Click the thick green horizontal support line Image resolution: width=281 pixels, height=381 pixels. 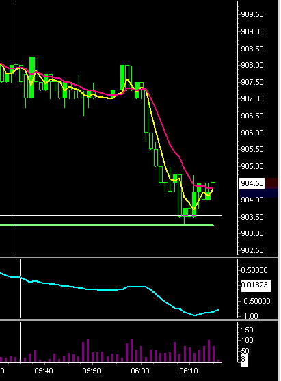point(107,226)
